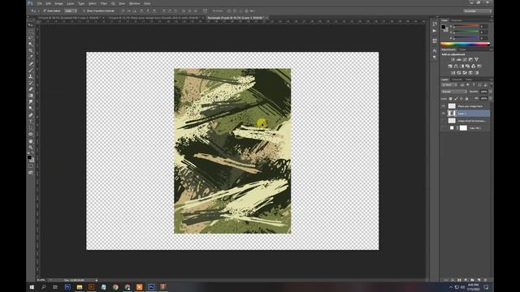Toggle layer filtering on/off switch
Screen dimensions: 520x292
(491, 85)
